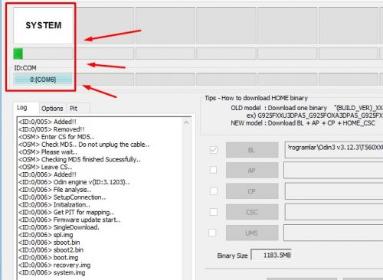
Task: Select log line 'Initialzation..'
Action: pos(54,205)
